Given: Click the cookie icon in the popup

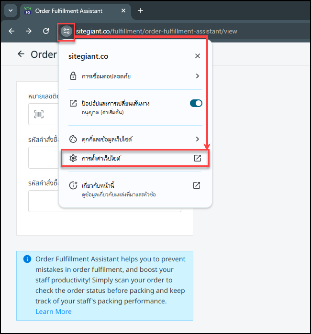Looking at the screenshot, I should coord(73,139).
